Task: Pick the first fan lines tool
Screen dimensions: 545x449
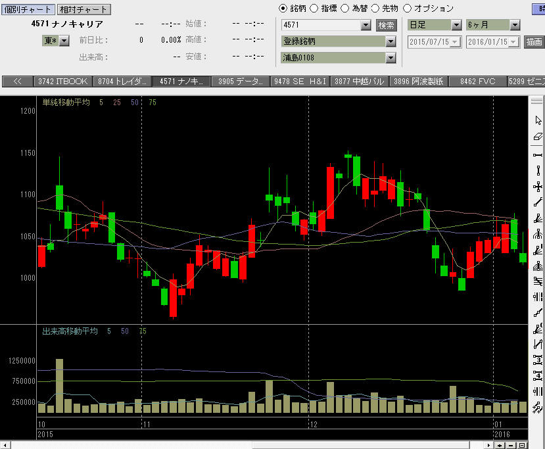Action: pyautogui.click(x=538, y=218)
